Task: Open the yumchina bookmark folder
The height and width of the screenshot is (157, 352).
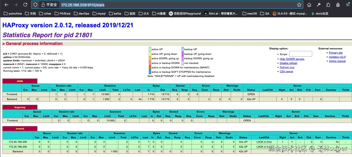Action: [x=13, y=14]
